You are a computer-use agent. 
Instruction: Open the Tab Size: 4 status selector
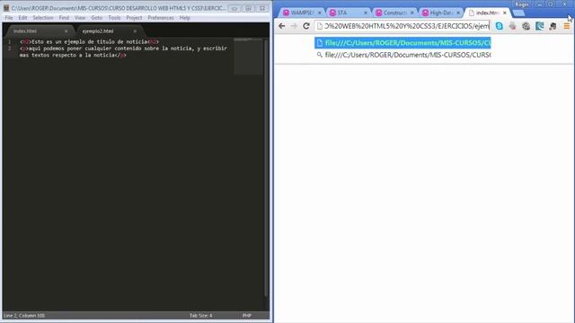(x=201, y=315)
